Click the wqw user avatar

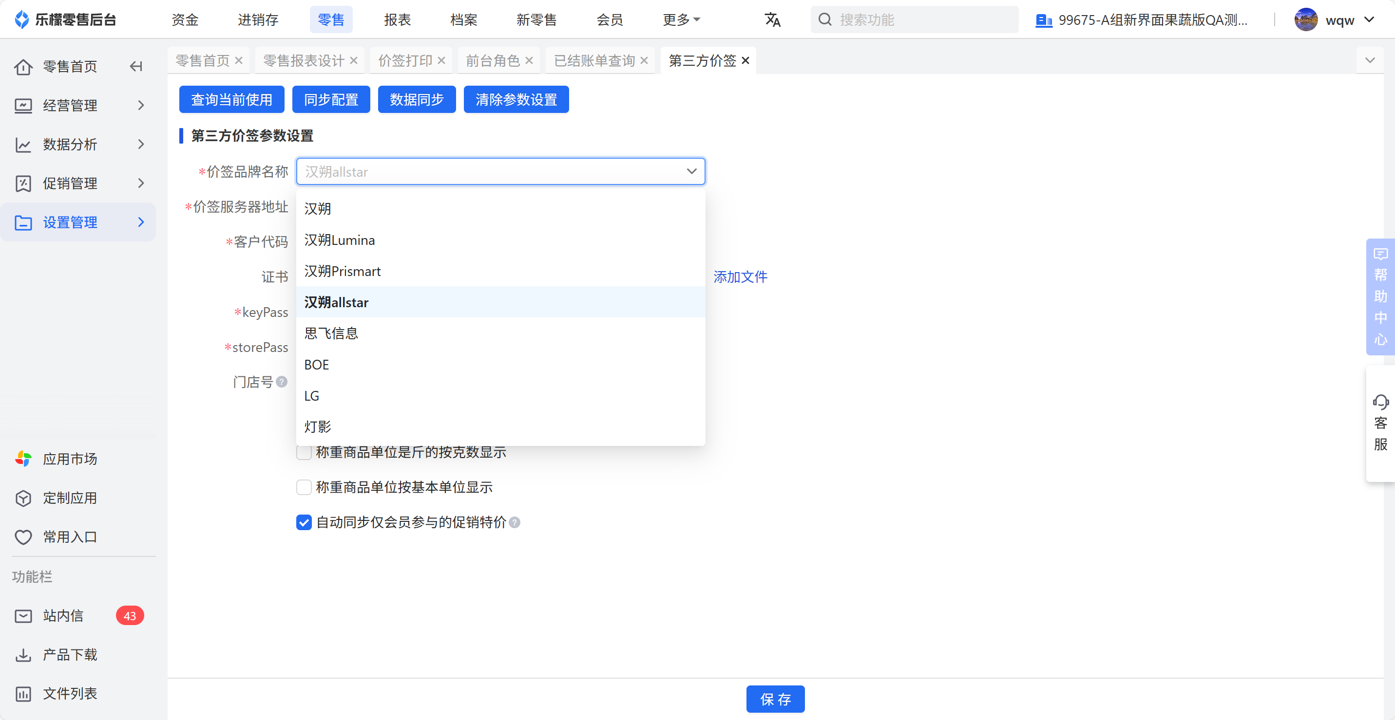point(1306,19)
